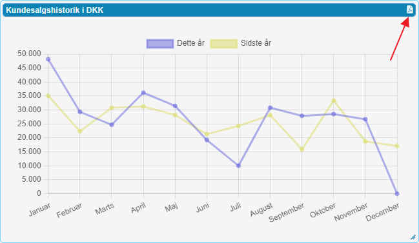Select the Maj point on 'Dette år' line

[175, 106]
